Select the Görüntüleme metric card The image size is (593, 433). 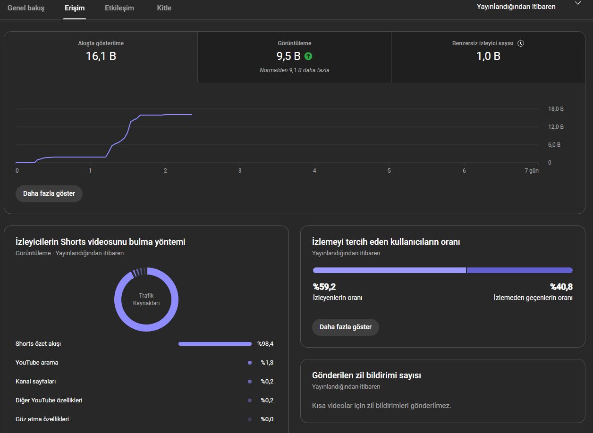point(295,57)
